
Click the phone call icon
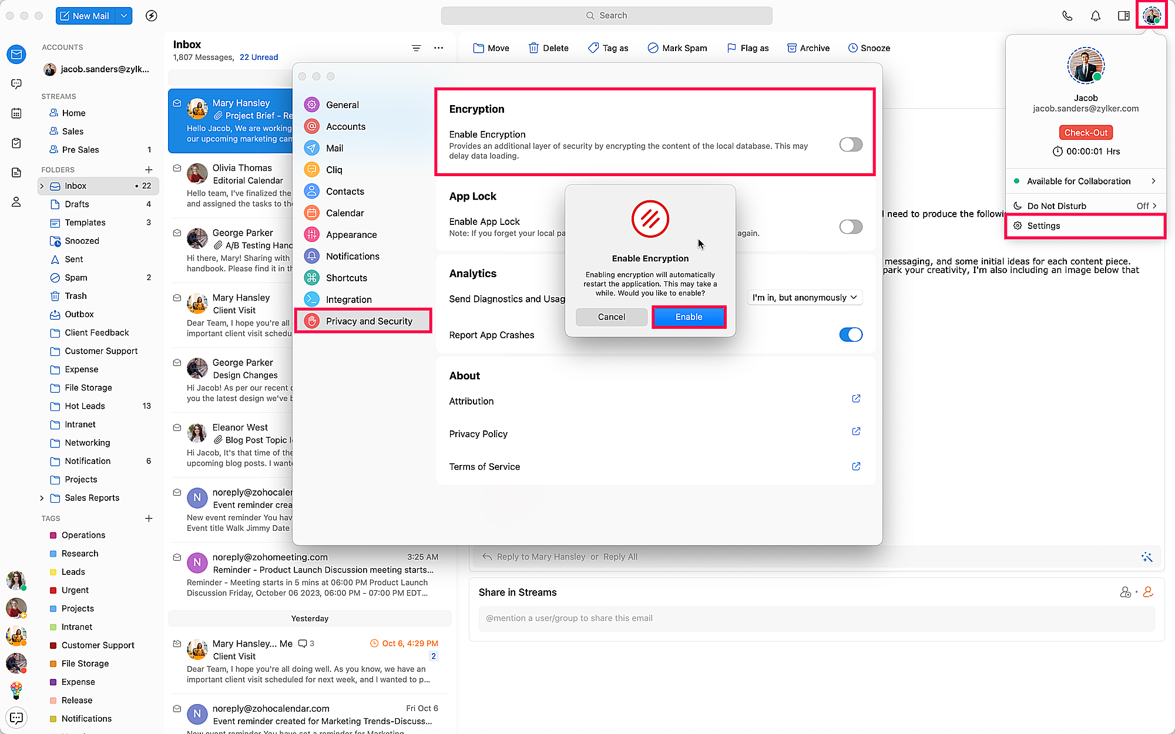1067,16
